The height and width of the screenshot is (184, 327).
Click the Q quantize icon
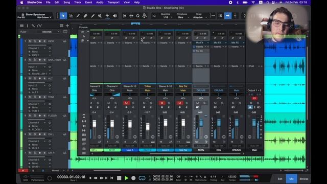point(137,16)
